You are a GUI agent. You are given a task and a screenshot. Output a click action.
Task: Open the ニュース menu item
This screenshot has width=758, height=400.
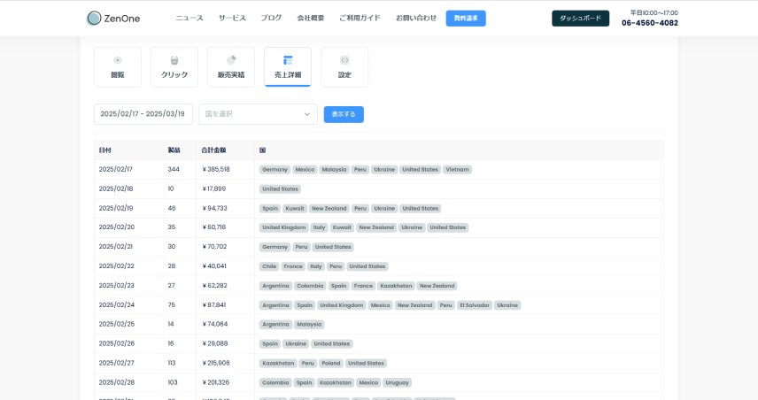tap(189, 18)
